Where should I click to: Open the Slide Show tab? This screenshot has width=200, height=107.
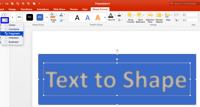click(x=59, y=9)
